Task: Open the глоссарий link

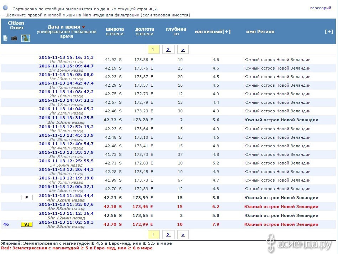Action: 321,8
